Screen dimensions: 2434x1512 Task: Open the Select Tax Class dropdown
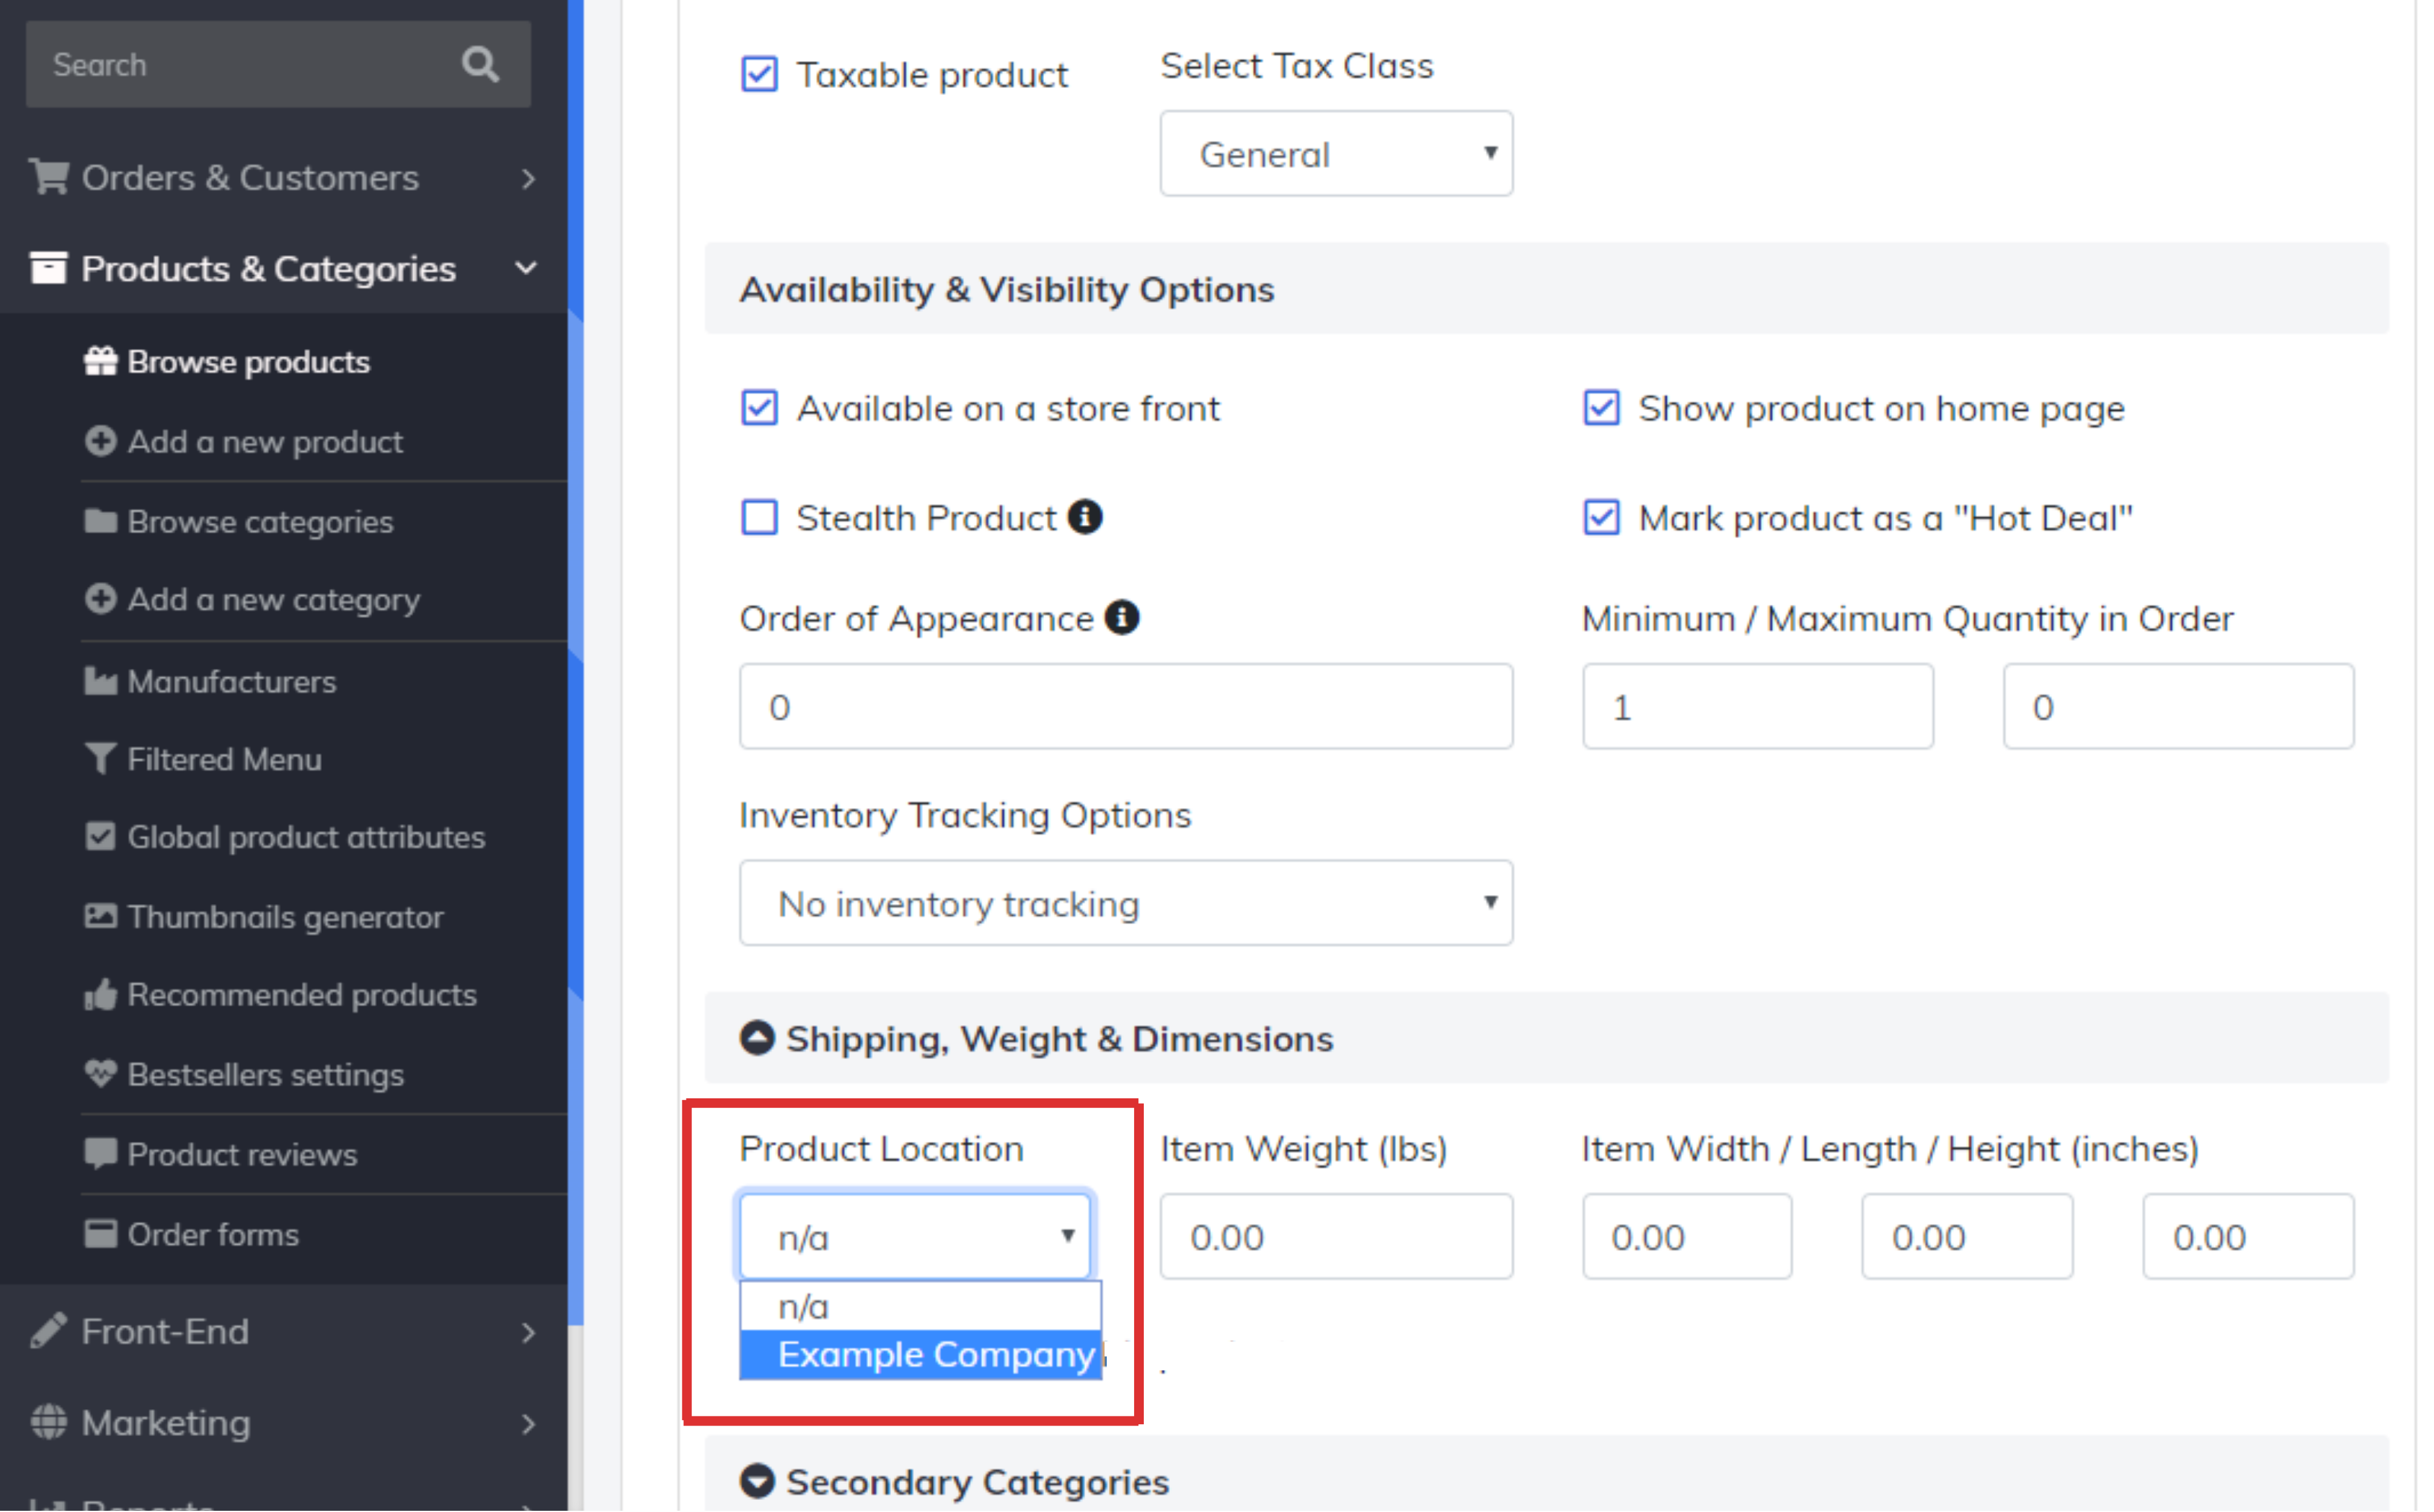[1337, 154]
